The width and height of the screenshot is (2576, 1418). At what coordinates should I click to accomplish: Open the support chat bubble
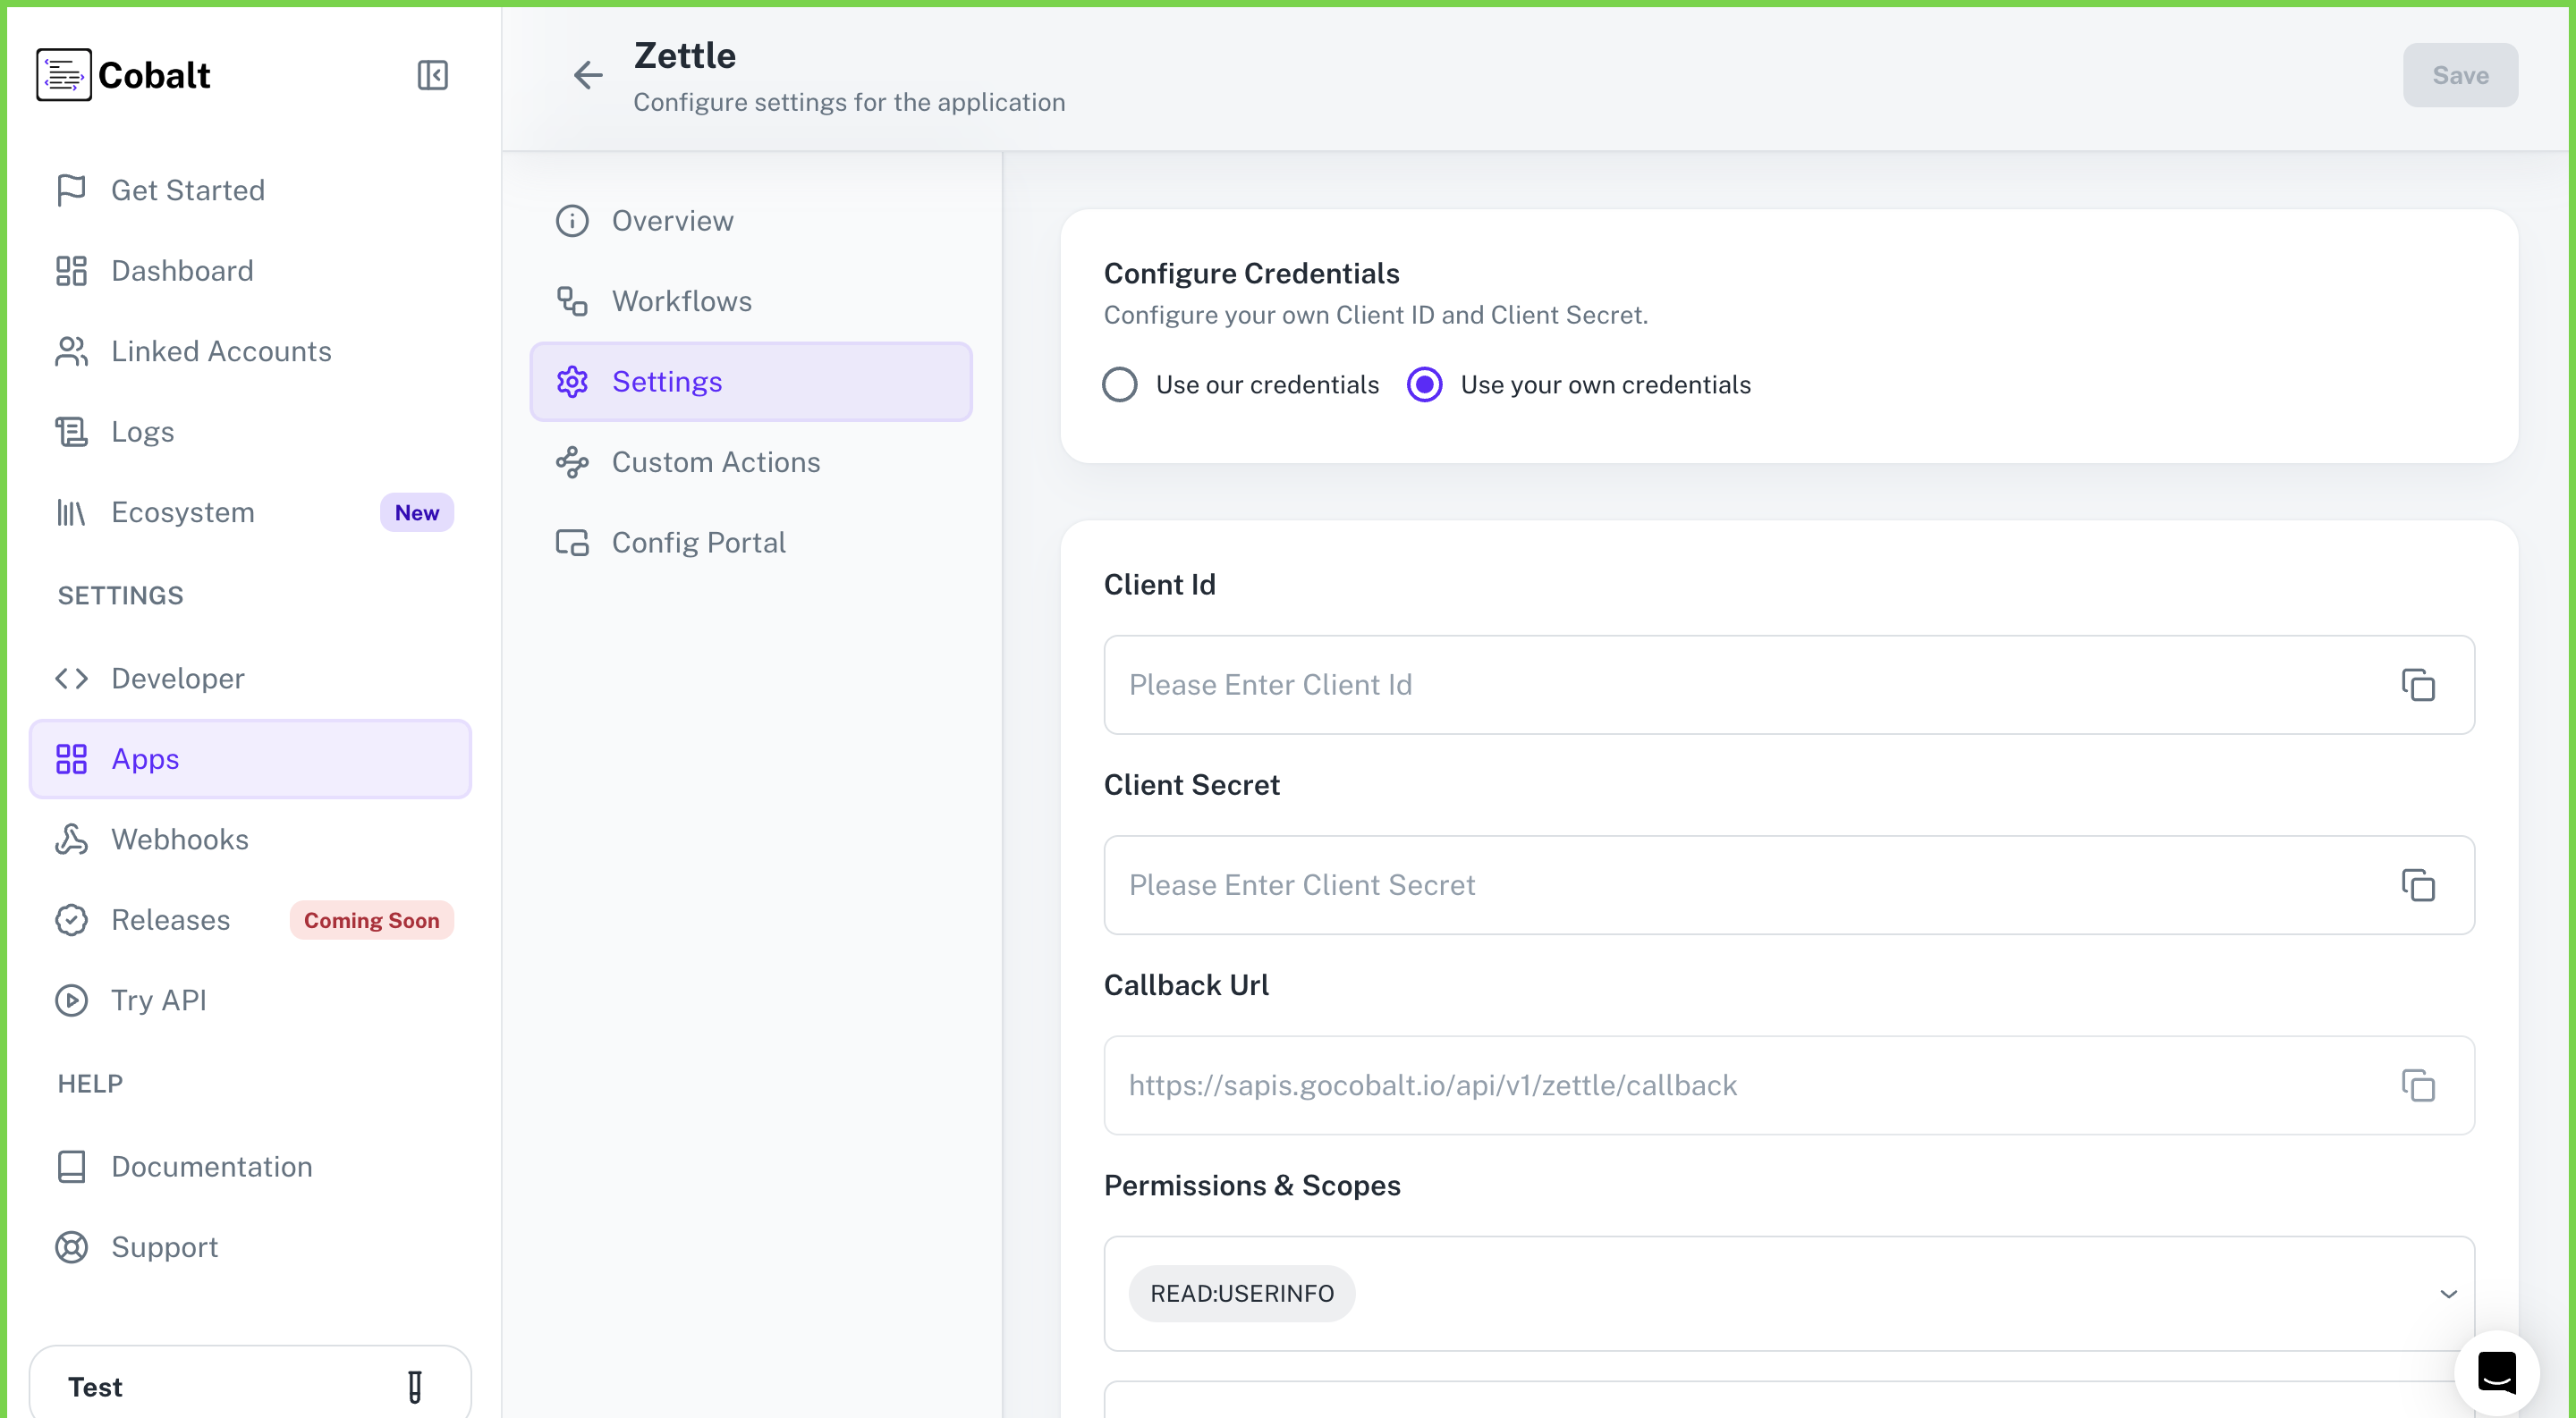click(2497, 1372)
